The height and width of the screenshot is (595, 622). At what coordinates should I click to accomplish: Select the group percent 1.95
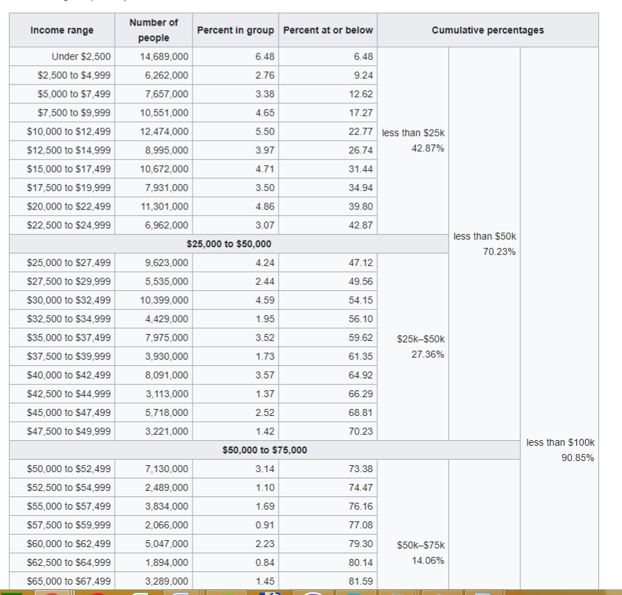point(265,319)
